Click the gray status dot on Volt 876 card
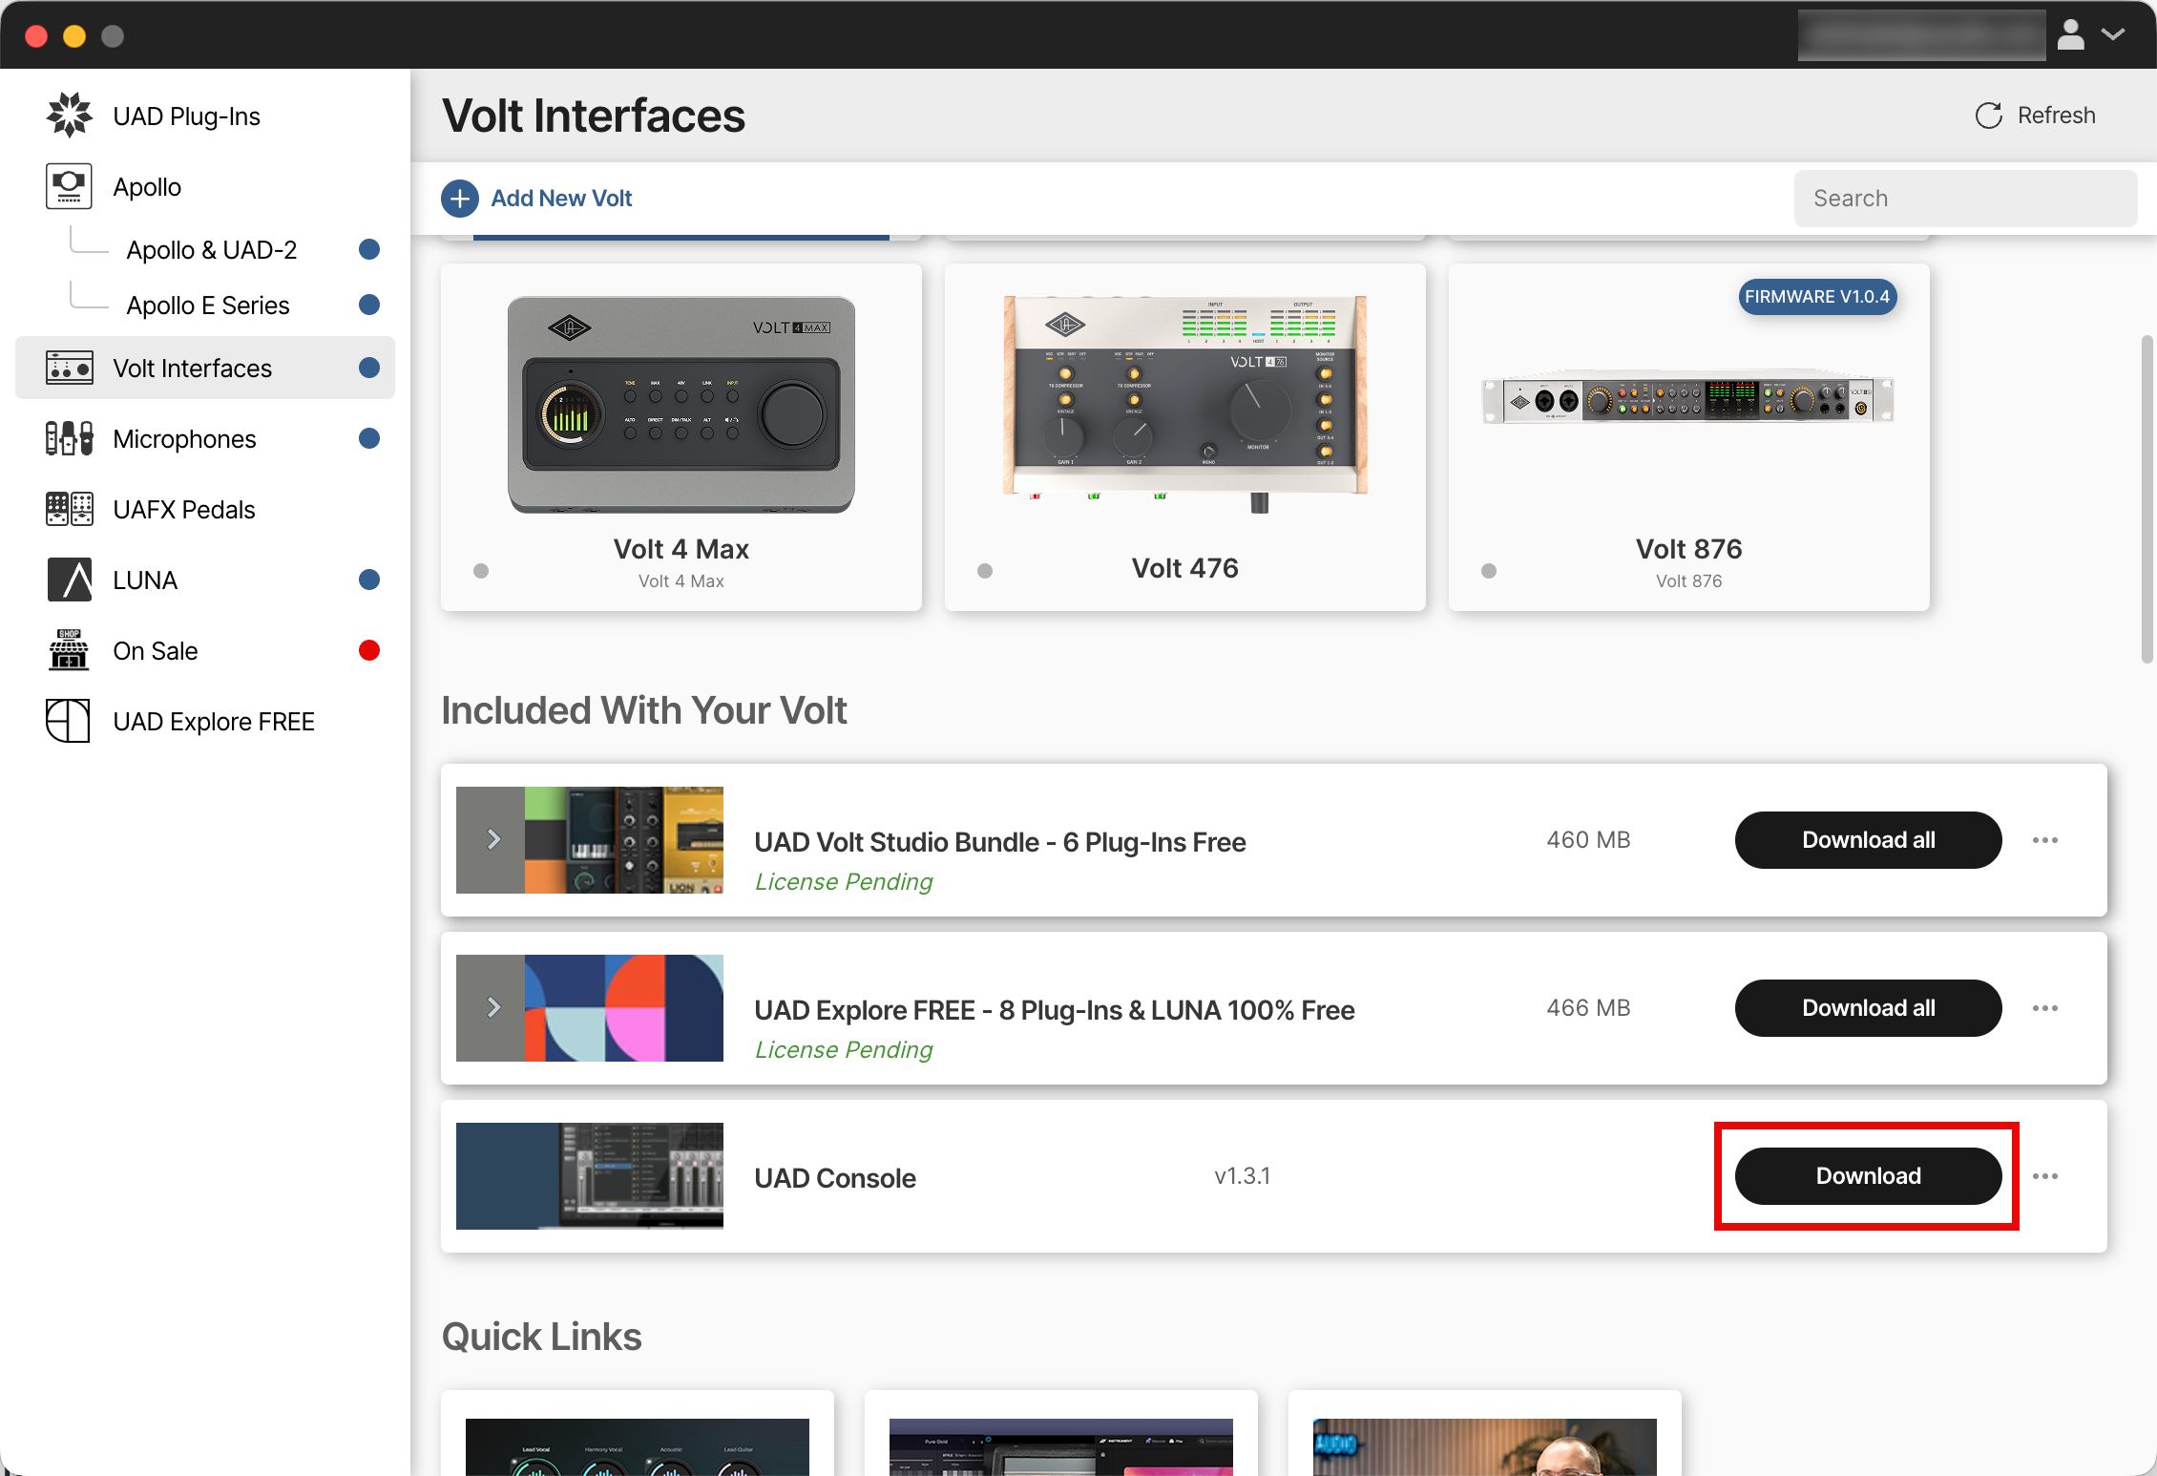2157x1476 pixels. pyautogui.click(x=1489, y=571)
